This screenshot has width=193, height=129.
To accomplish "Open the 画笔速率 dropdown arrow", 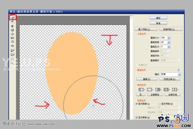I will tap(169, 51).
